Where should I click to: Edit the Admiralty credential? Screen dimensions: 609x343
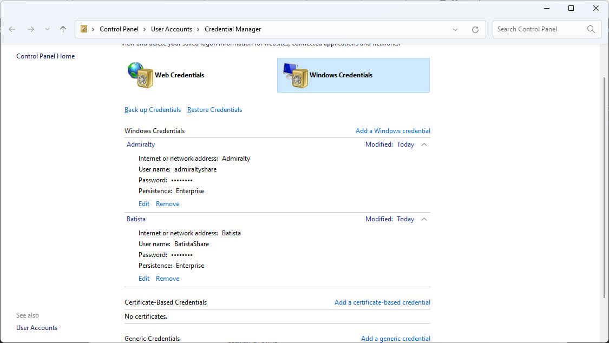143,204
